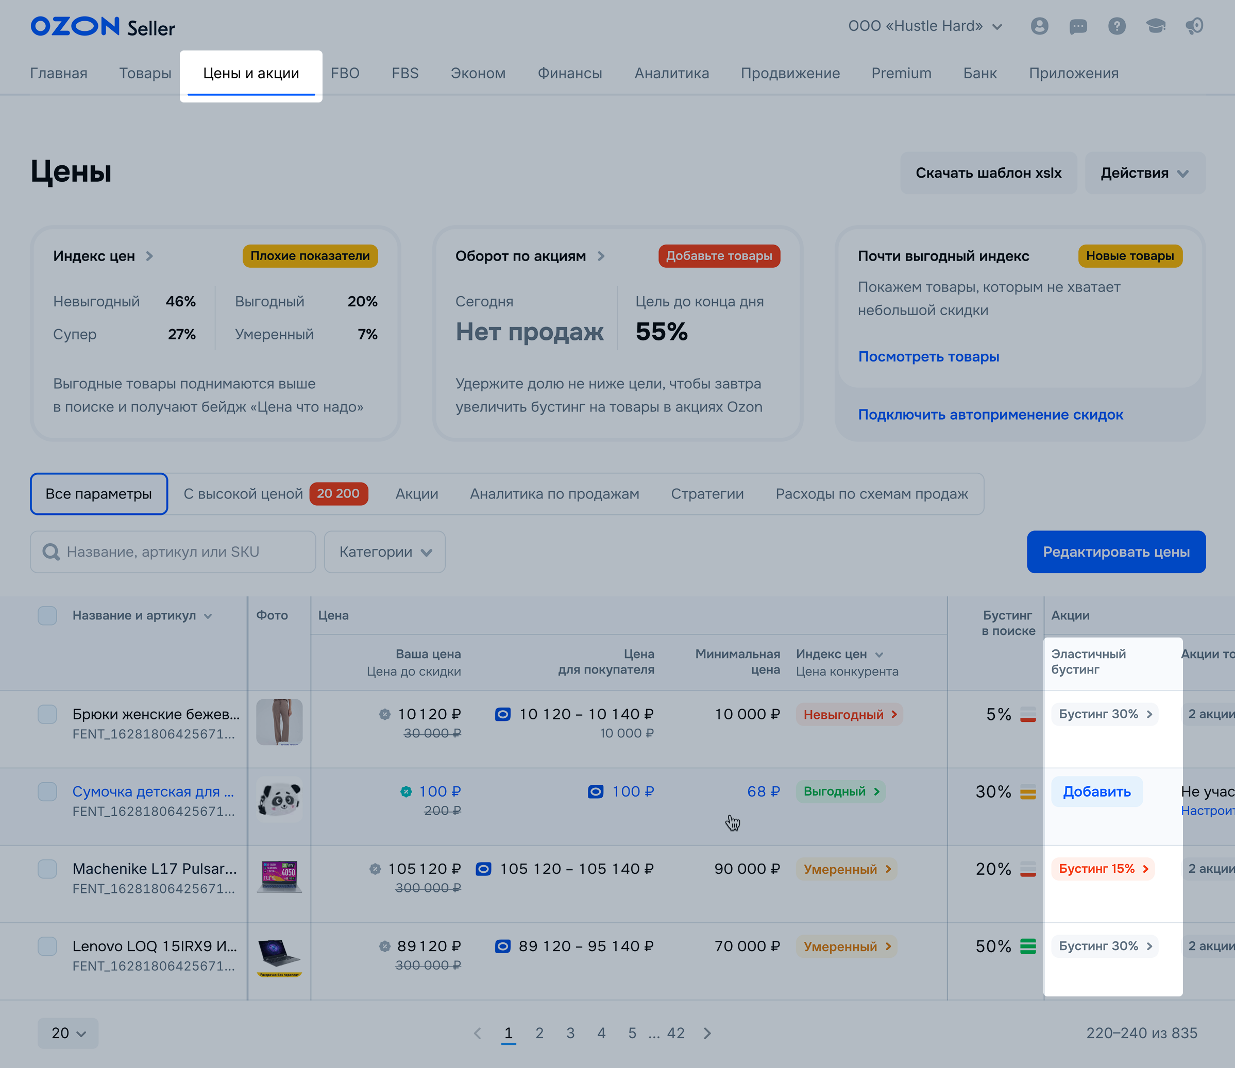Go to next page arrow
The image size is (1235, 1068).
(707, 1033)
